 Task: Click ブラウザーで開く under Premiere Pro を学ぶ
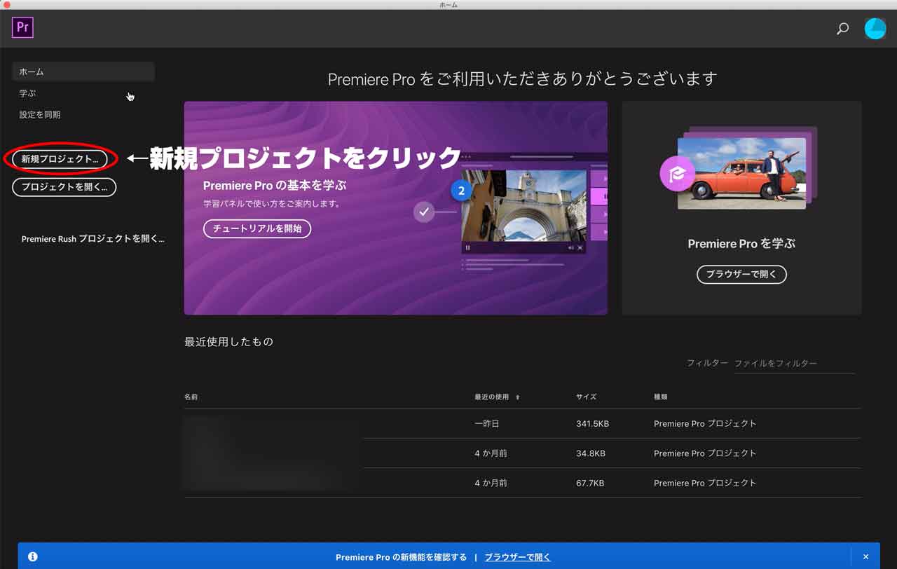point(741,274)
